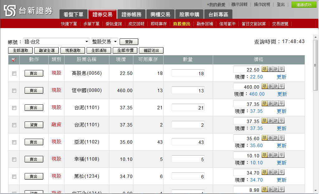Screen dimensions: 319x194
Task: Click the quantity field for 幸福(1108)
Action: 188,159
